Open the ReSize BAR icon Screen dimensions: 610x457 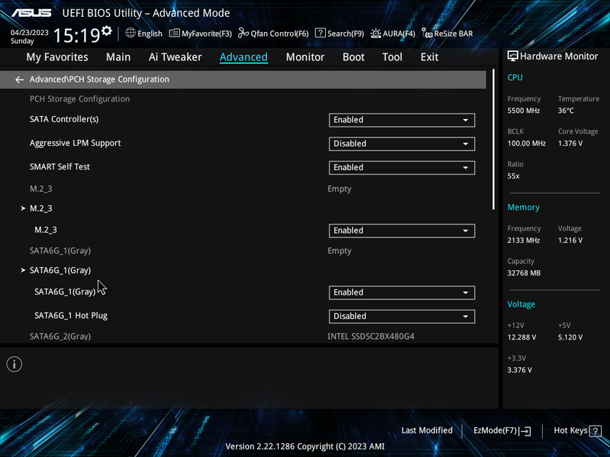pos(428,33)
